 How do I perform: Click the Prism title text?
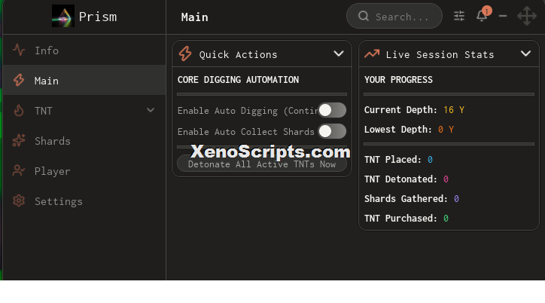coord(98,17)
